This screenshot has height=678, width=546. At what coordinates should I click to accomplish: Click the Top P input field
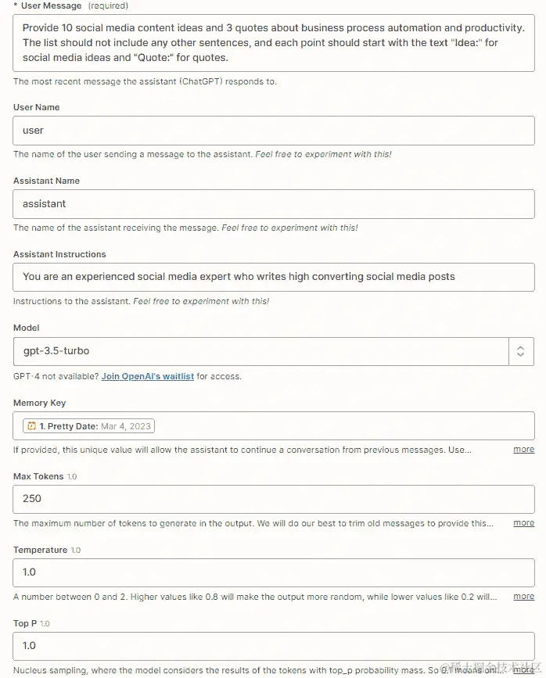coord(274,645)
